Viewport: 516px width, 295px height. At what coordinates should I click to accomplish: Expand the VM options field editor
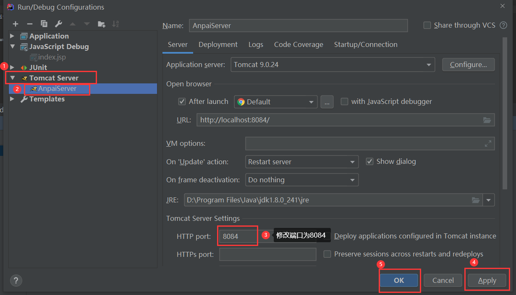[488, 143]
